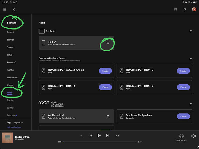Click the battery status indicator
The height and width of the screenshot is (149, 199).
coord(195,2)
